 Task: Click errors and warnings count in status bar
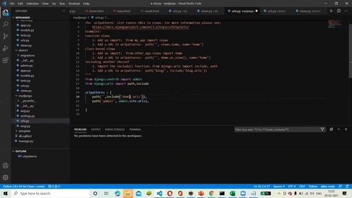click(x=54, y=186)
